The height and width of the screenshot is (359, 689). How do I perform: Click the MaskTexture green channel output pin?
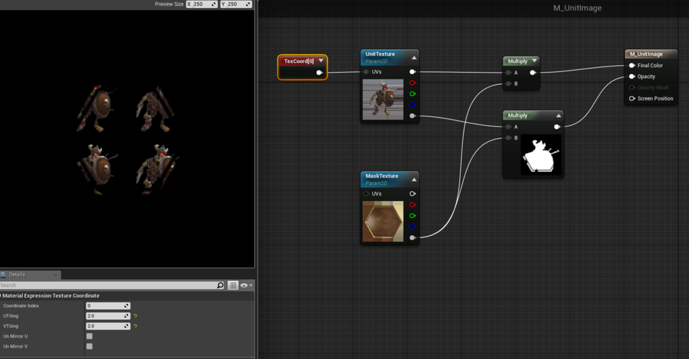pos(412,216)
